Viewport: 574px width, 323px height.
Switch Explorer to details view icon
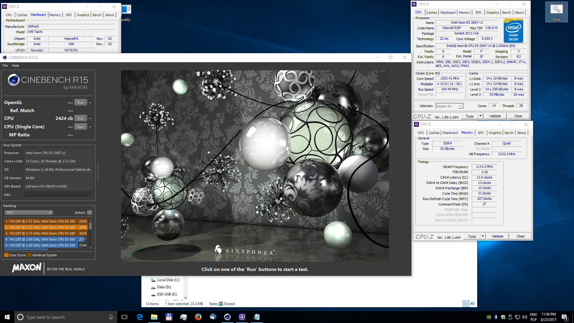click(x=466, y=304)
